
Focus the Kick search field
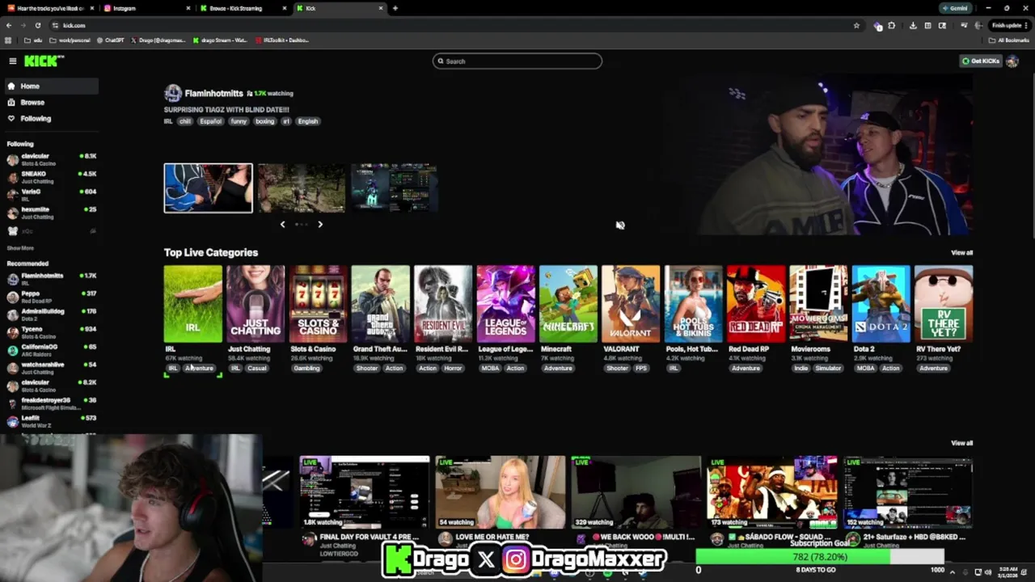pos(517,61)
